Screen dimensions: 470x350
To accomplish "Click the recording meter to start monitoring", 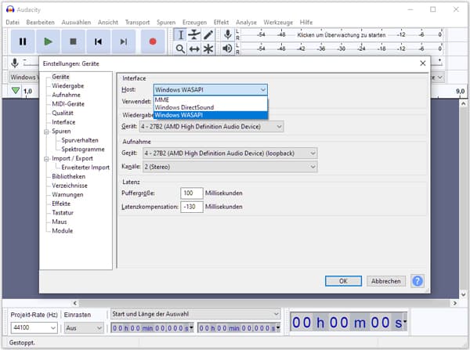I will point(342,35).
